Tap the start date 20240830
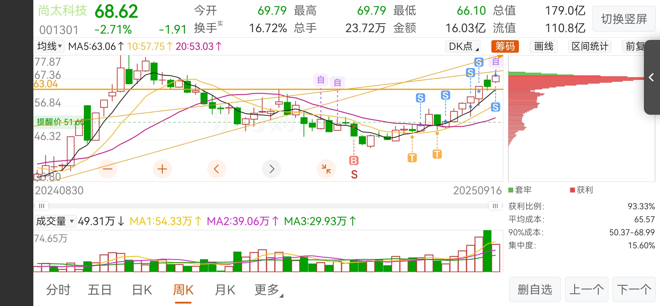The height and width of the screenshot is (306, 660). coord(59,190)
